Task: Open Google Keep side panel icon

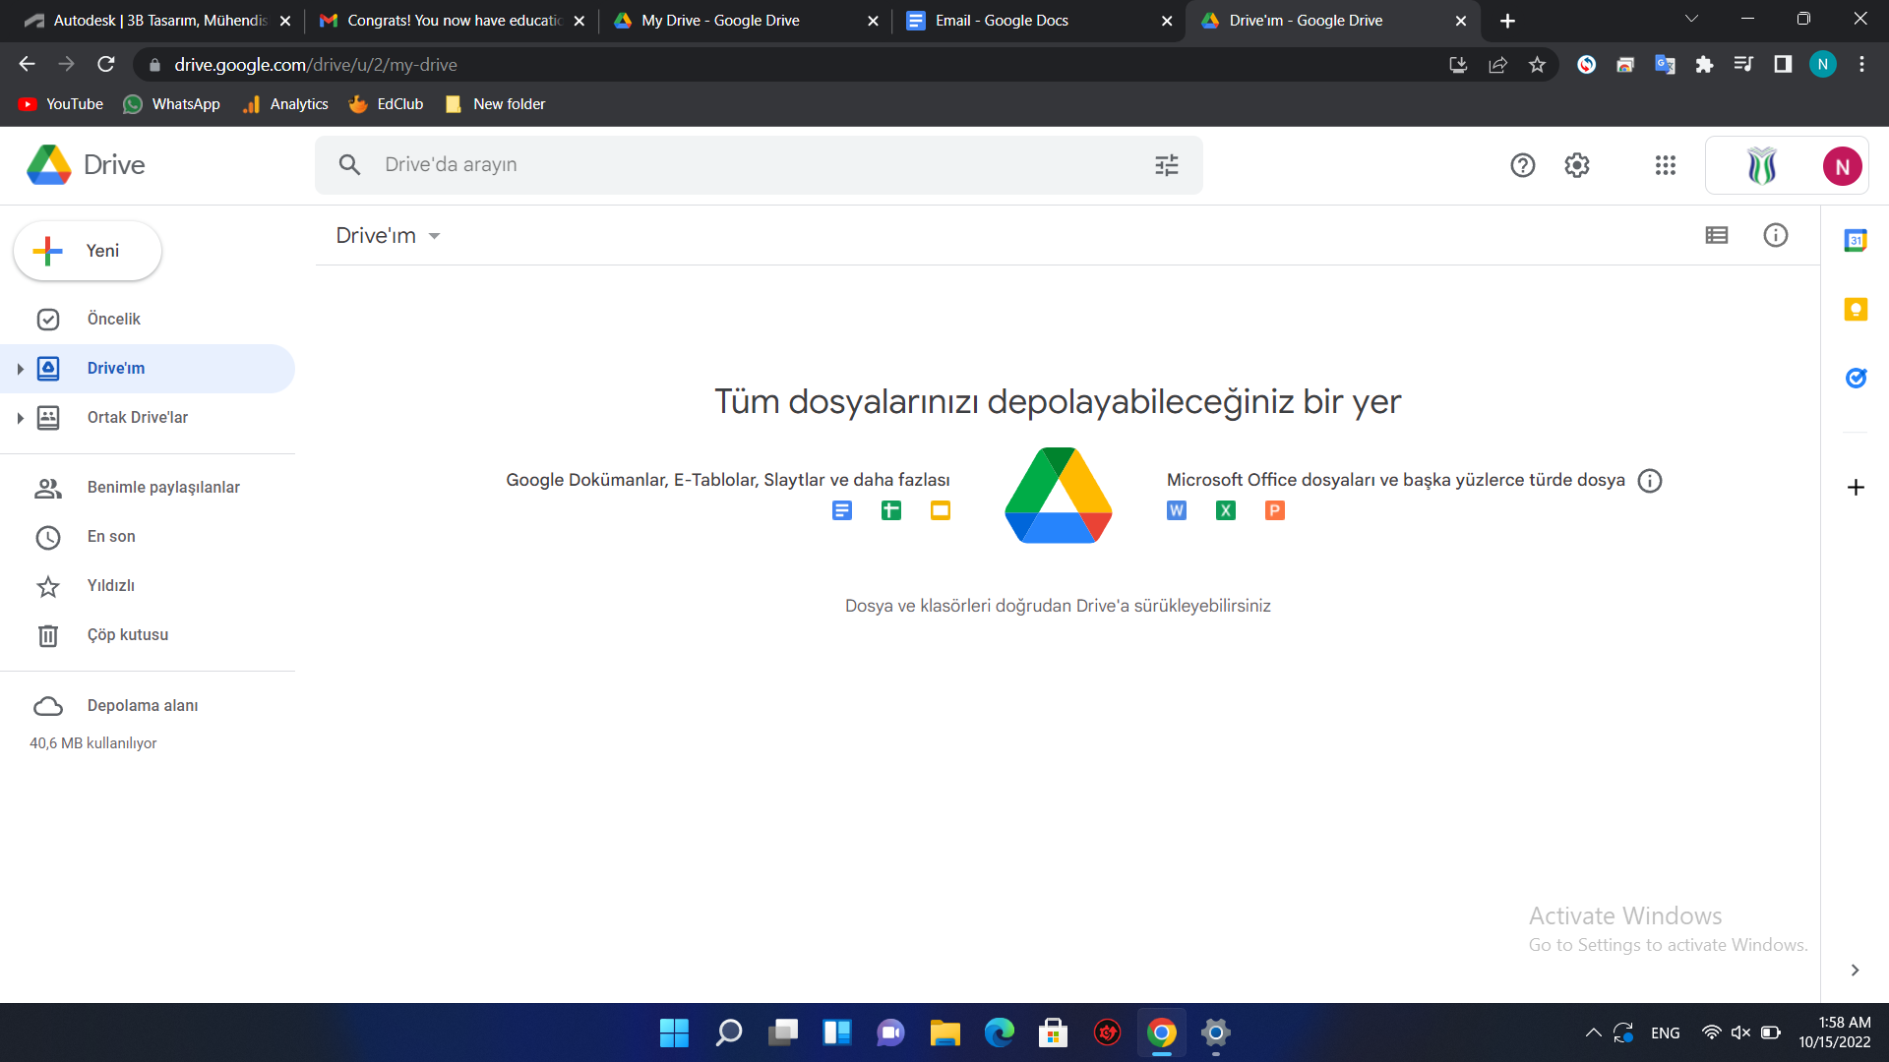Action: tap(1856, 310)
